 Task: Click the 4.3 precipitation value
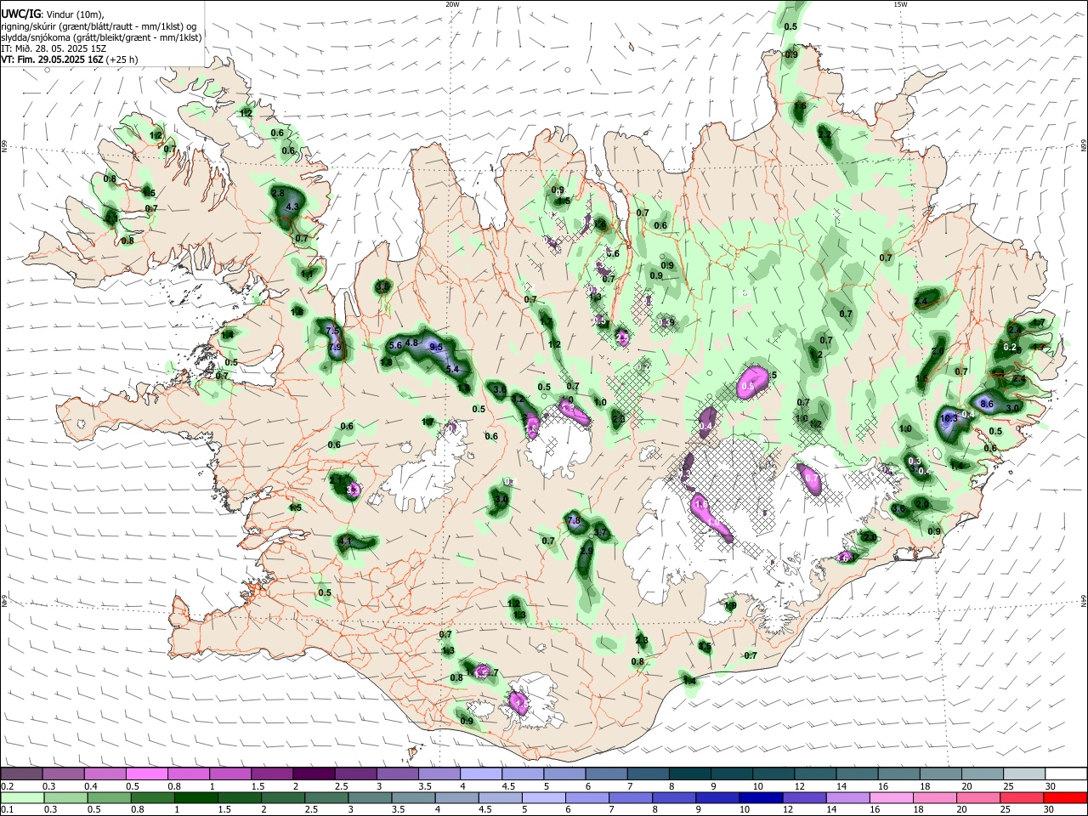pos(293,207)
